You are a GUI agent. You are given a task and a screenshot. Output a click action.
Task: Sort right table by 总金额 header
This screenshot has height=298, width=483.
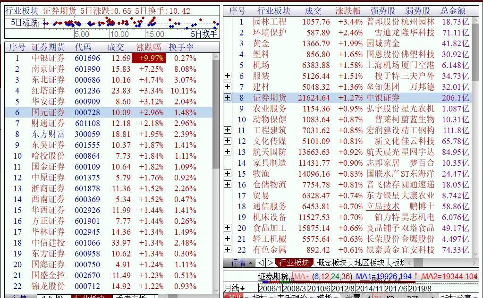(453, 11)
